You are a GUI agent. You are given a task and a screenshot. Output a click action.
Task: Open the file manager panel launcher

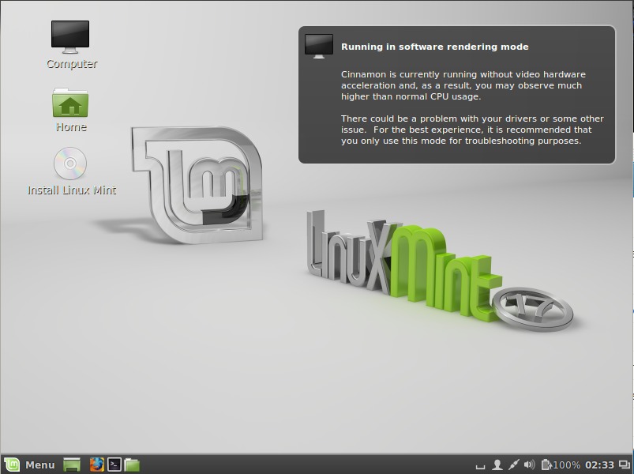tap(132, 465)
